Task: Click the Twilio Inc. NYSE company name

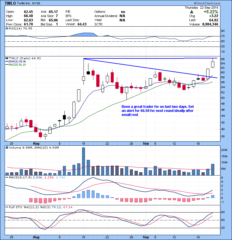Action: coord(28,3)
